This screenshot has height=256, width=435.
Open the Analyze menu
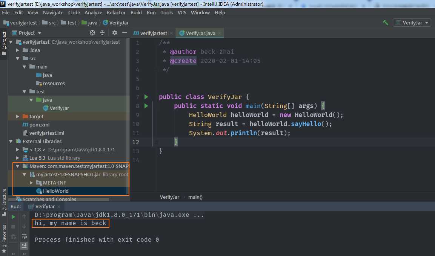click(x=93, y=12)
